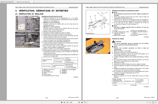
Task: Click the Pression de charge heading
Action: [118, 39]
